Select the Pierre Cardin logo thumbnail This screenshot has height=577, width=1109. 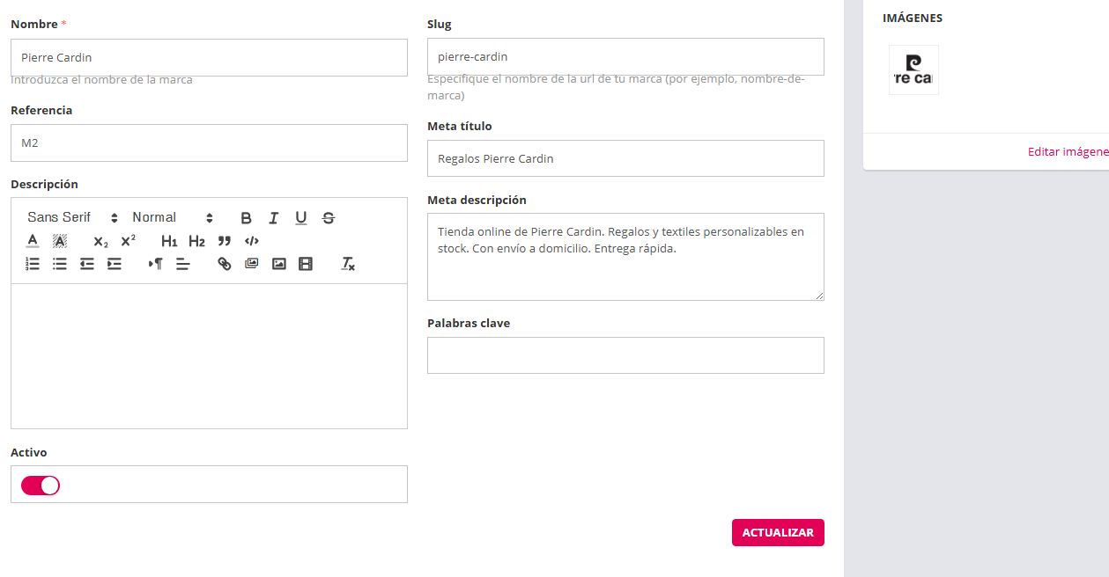pos(913,70)
